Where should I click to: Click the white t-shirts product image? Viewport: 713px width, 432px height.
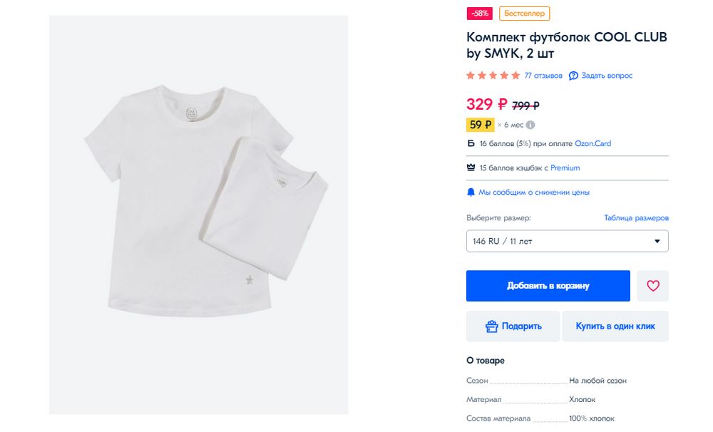point(199,215)
